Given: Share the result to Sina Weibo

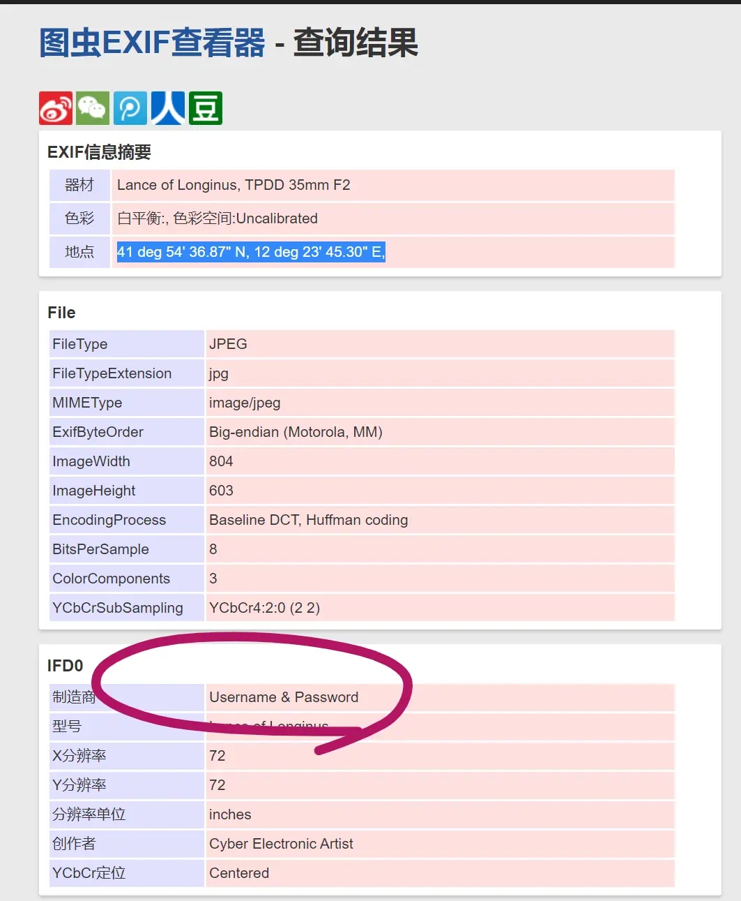Looking at the screenshot, I should tap(56, 108).
